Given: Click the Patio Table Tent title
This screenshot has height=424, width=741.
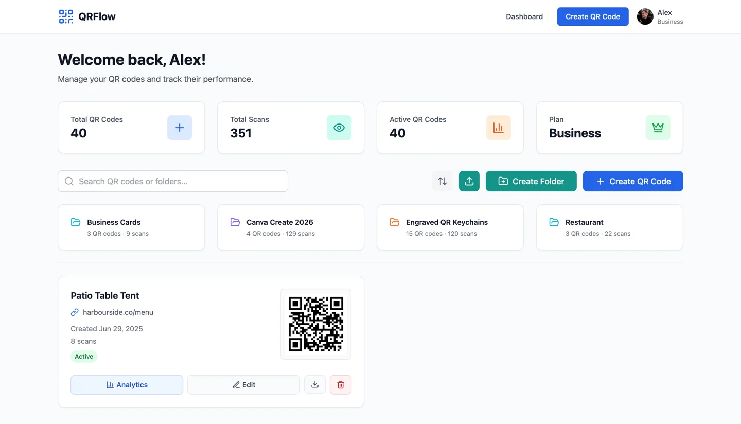Looking at the screenshot, I should coord(105,295).
